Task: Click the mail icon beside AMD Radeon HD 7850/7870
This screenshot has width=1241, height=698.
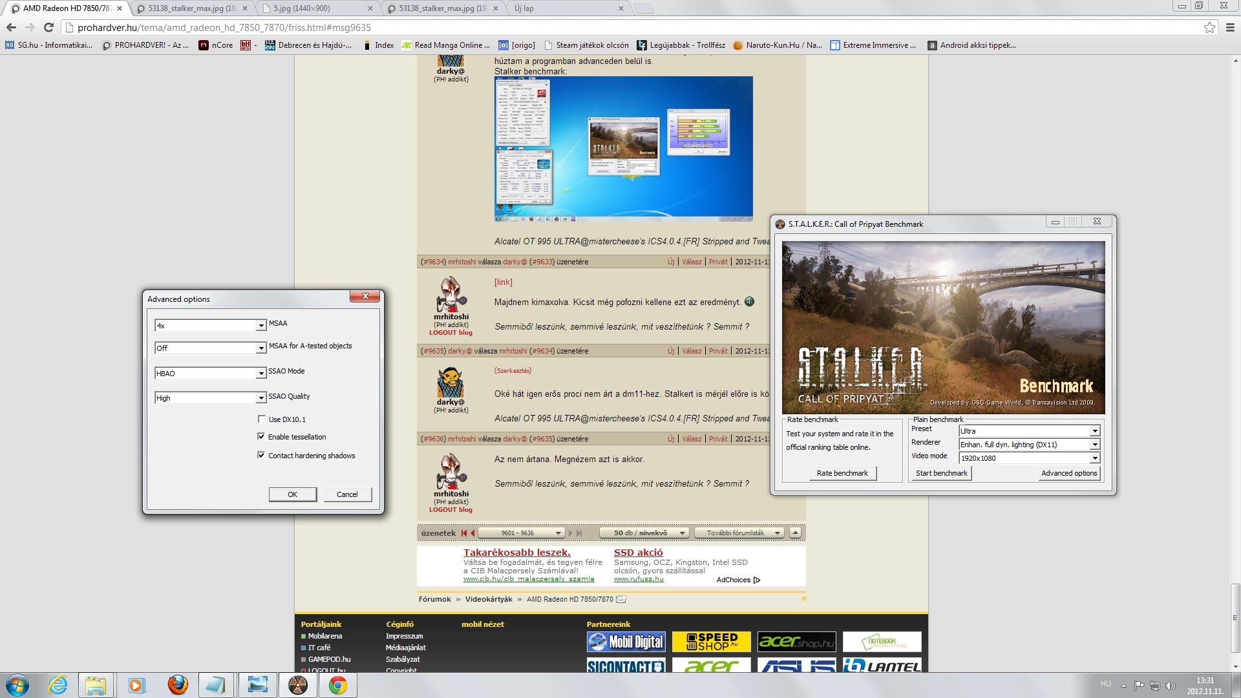Action: pyautogui.click(x=621, y=599)
